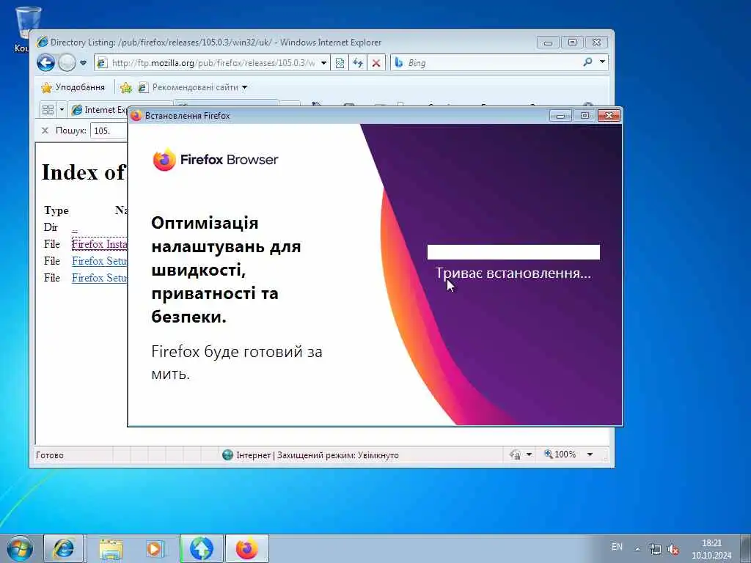Show hidden tray icons arrow

click(637, 549)
